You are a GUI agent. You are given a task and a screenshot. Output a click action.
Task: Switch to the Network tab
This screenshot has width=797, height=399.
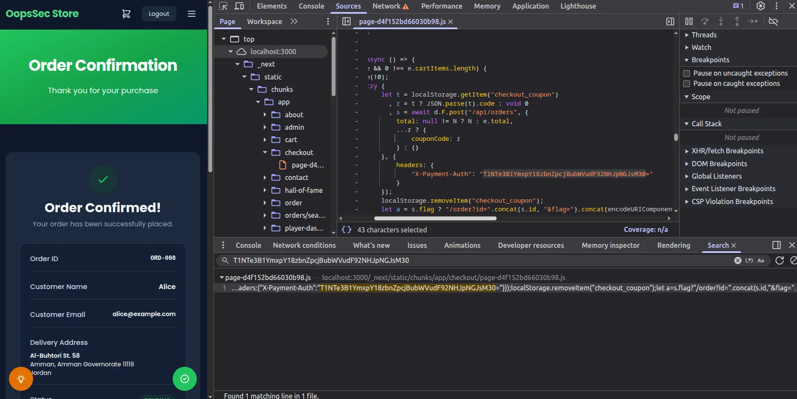pos(386,6)
